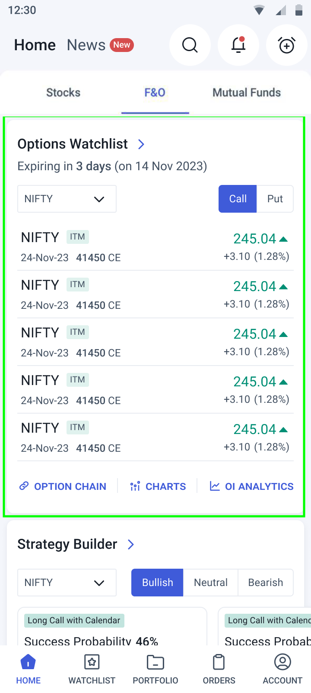Open the OPTION CHAIN link
311x693 pixels.
click(63, 486)
